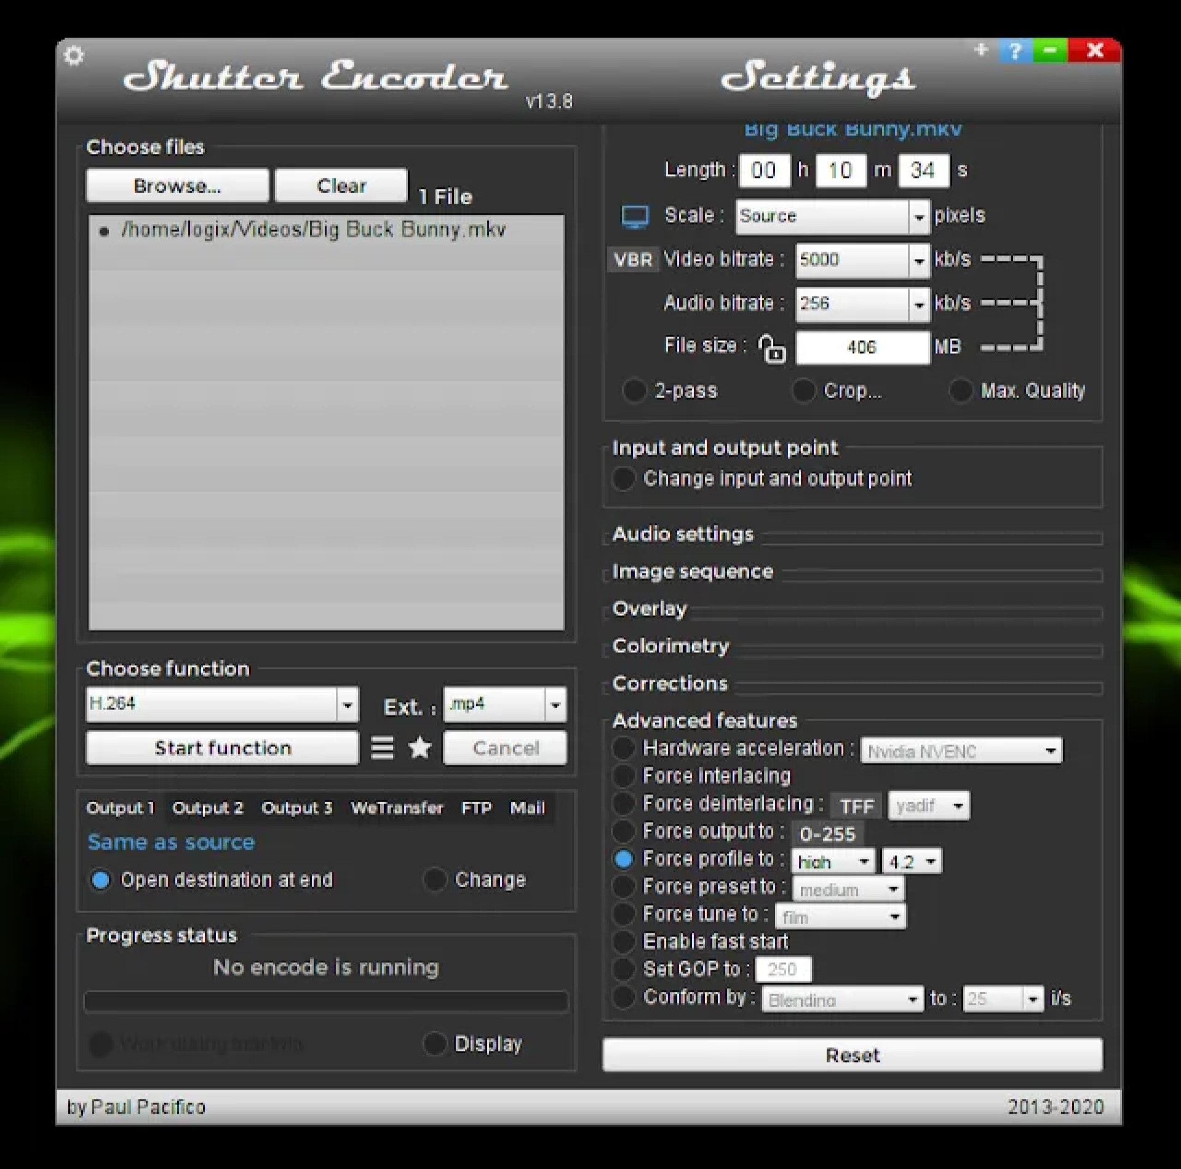1181x1169 pixels.
Task: Disable Force profile to option
Action: tap(623, 860)
